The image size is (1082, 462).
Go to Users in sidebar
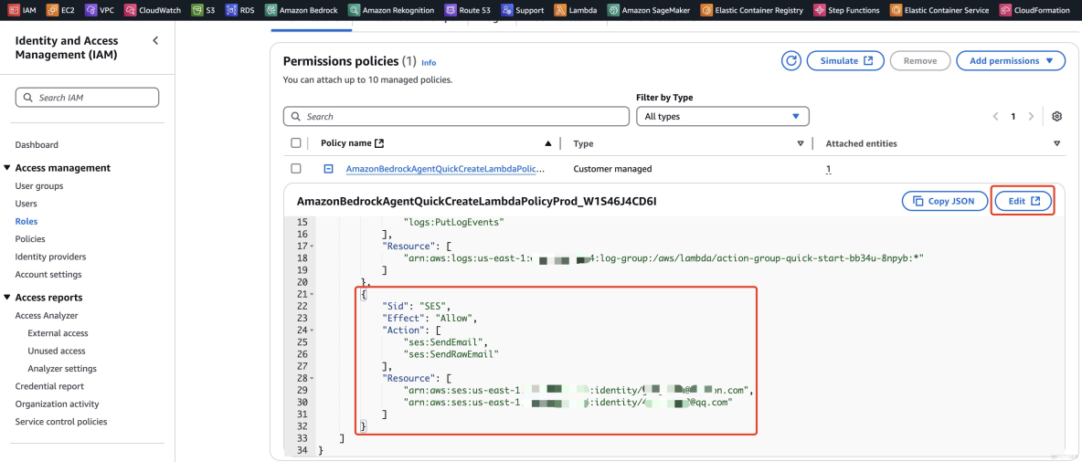(27, 204)
